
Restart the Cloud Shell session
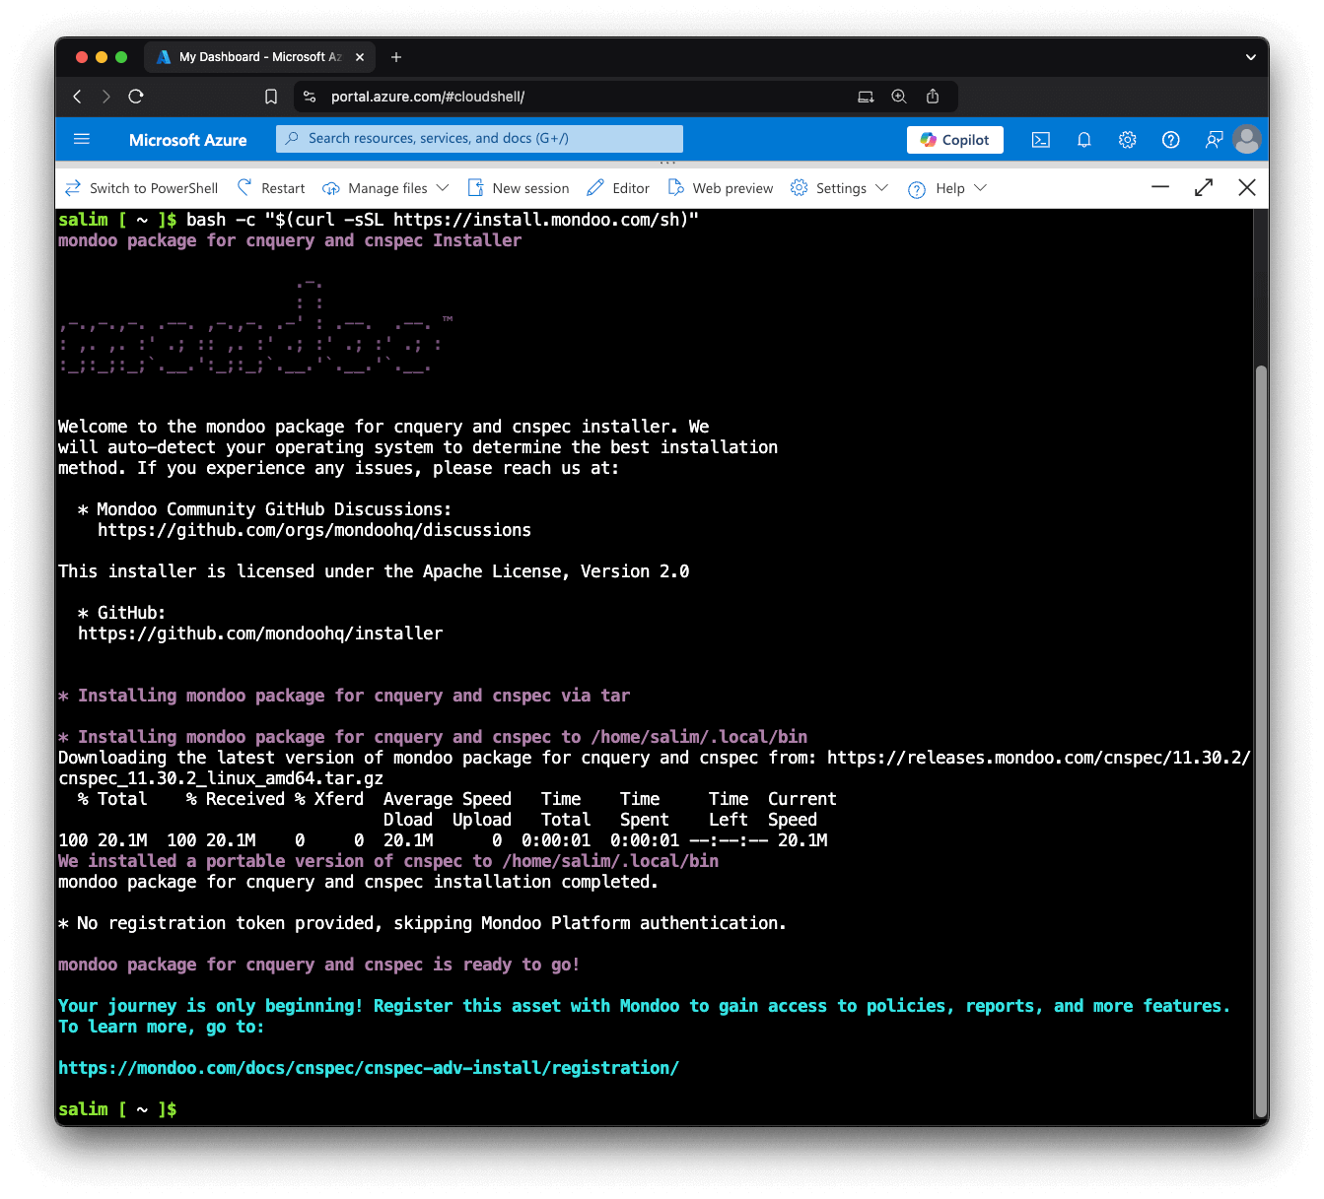click(270, 187)
